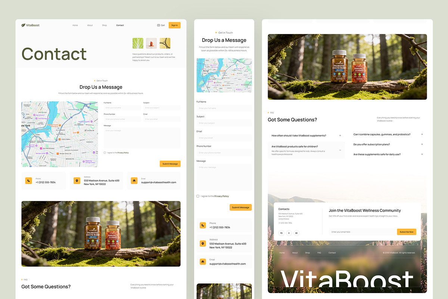
Task: Select Contact in top navigation
Action: click(120, 25)
